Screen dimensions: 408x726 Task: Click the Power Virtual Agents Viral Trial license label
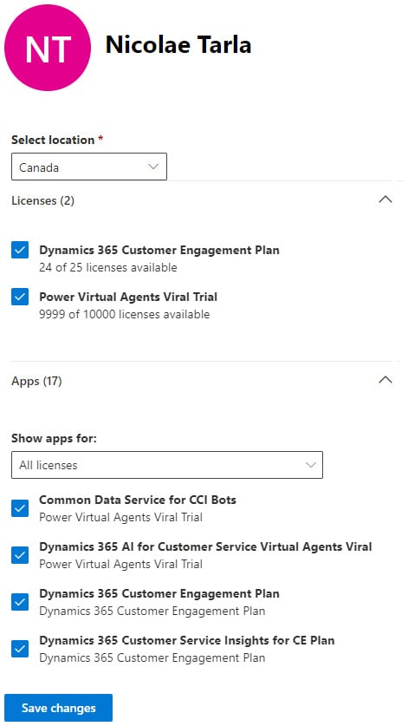pyautogui.click(x=128, y=297)
